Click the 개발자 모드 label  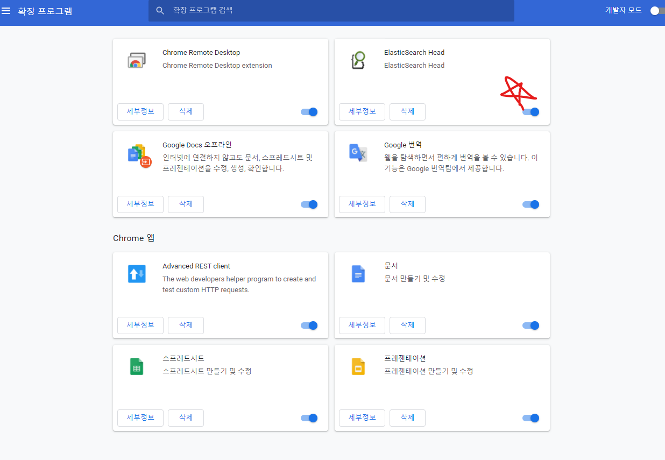[624, 10]
